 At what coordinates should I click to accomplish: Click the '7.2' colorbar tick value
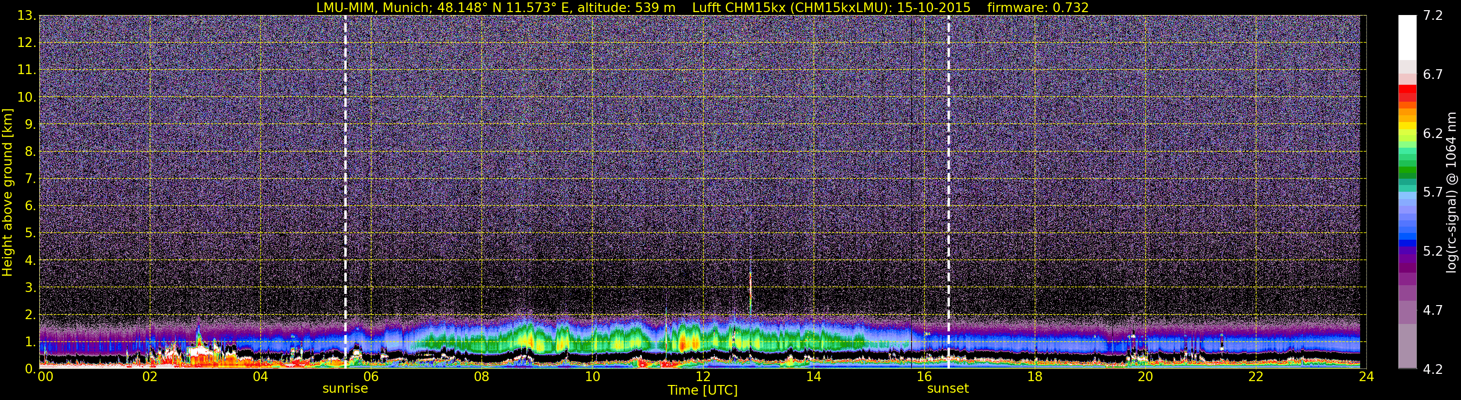point(1433,15)
